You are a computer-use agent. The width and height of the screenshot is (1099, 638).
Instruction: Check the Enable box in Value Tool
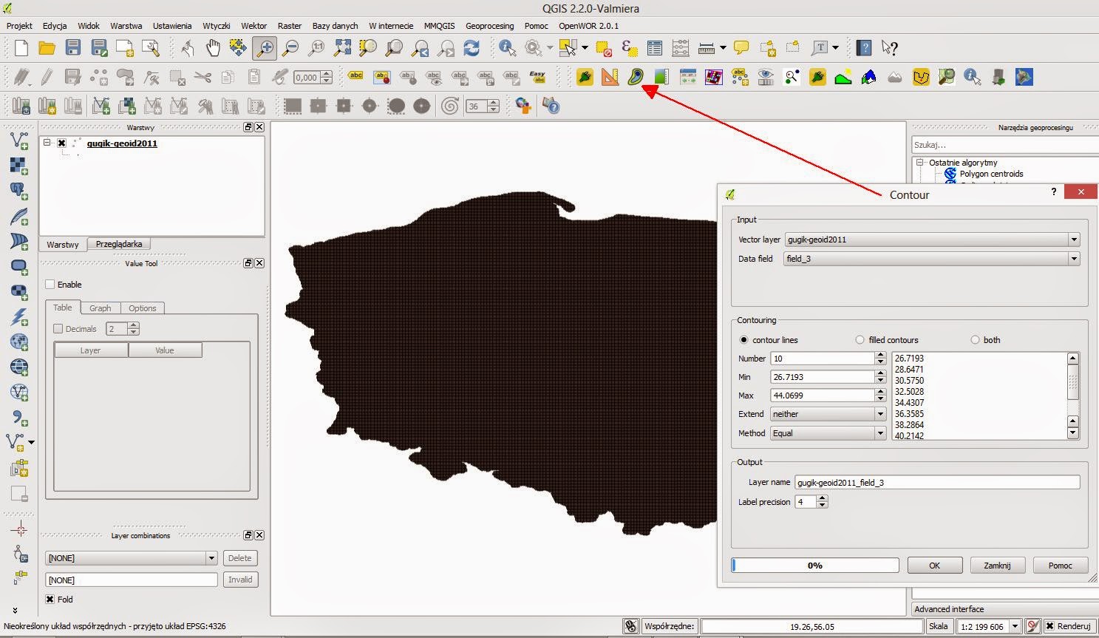click(50, 284)
